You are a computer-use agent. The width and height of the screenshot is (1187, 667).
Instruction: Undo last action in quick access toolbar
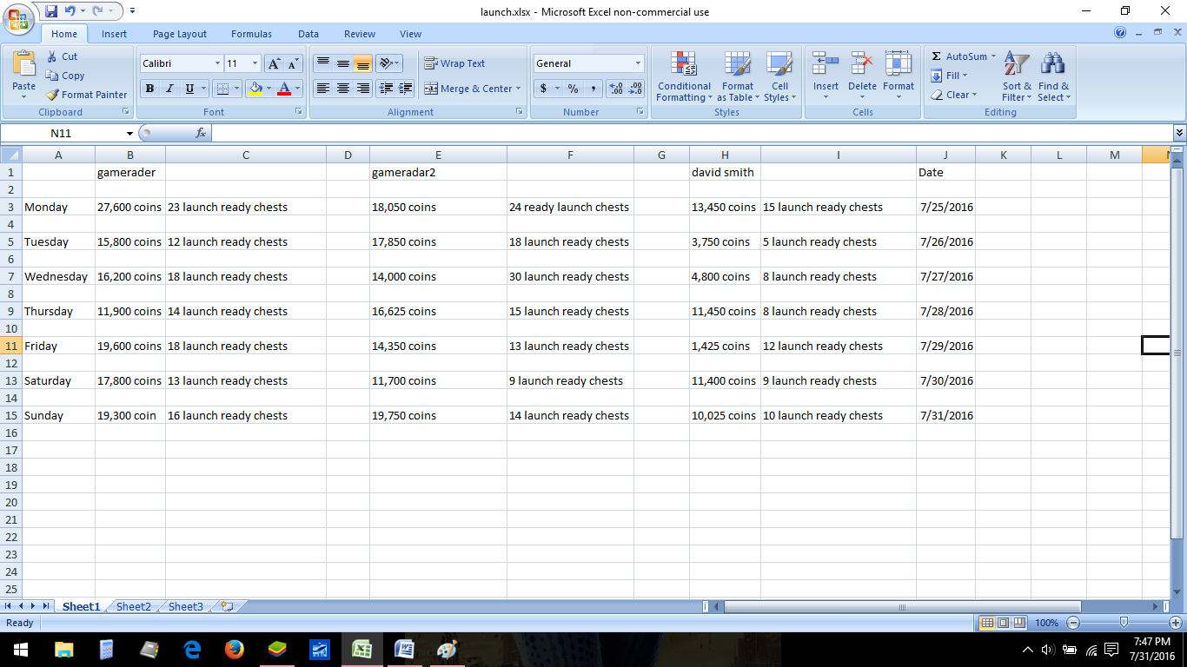(x=70, y=11)
